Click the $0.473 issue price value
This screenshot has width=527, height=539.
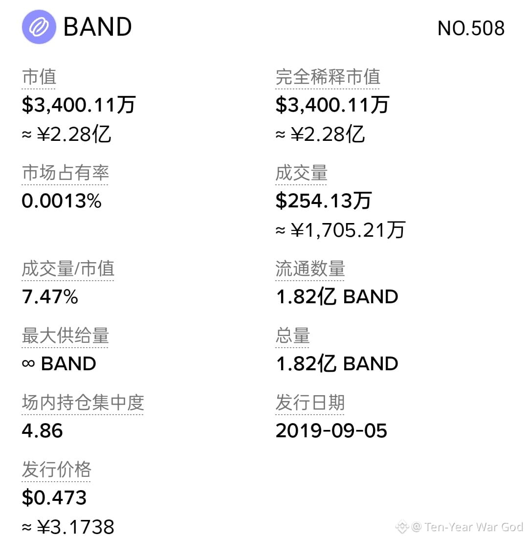click(x=54, y=497)
